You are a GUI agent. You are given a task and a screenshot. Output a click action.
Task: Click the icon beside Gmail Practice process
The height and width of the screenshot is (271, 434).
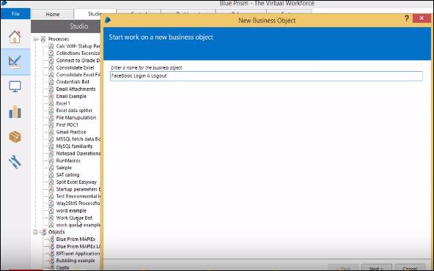(x=51, y=132)
